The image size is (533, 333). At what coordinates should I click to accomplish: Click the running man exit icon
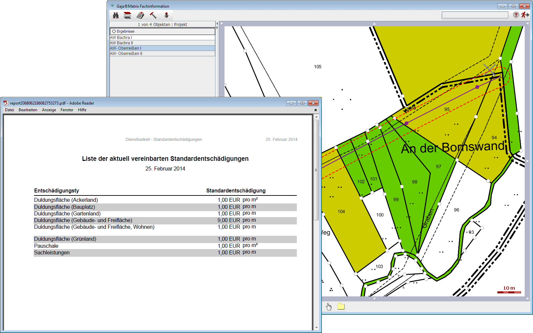click(525, 15)
